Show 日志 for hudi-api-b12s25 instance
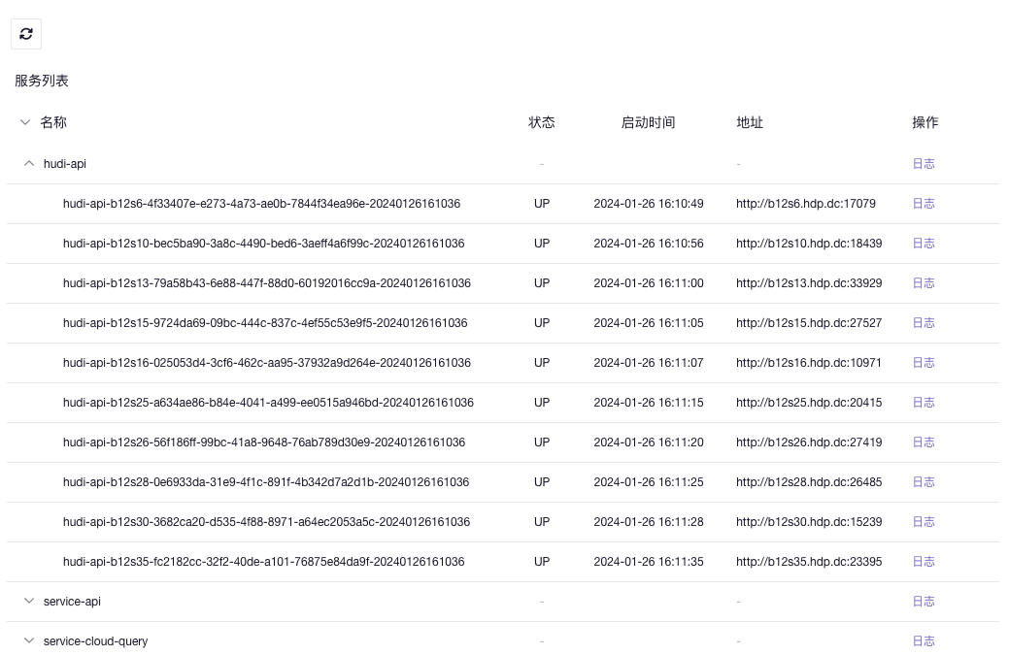 923,403
